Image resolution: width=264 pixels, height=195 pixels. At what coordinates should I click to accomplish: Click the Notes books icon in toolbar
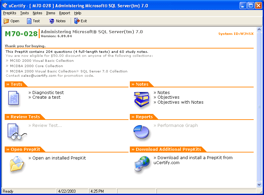[x=52, y=21]
